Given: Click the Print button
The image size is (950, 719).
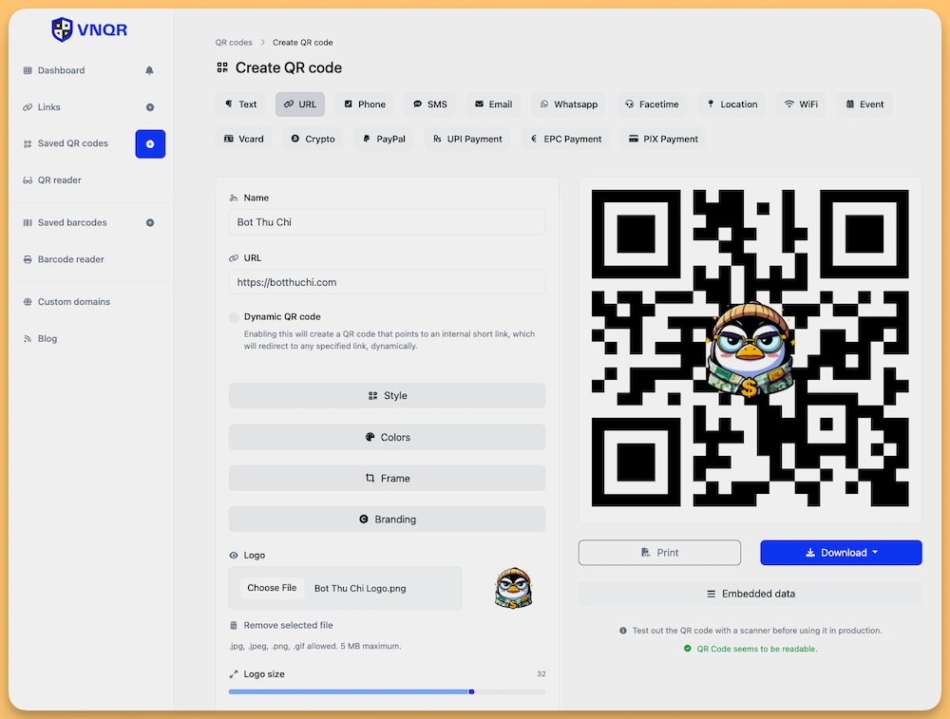Looking at the screenshot, I should point(659,553).
